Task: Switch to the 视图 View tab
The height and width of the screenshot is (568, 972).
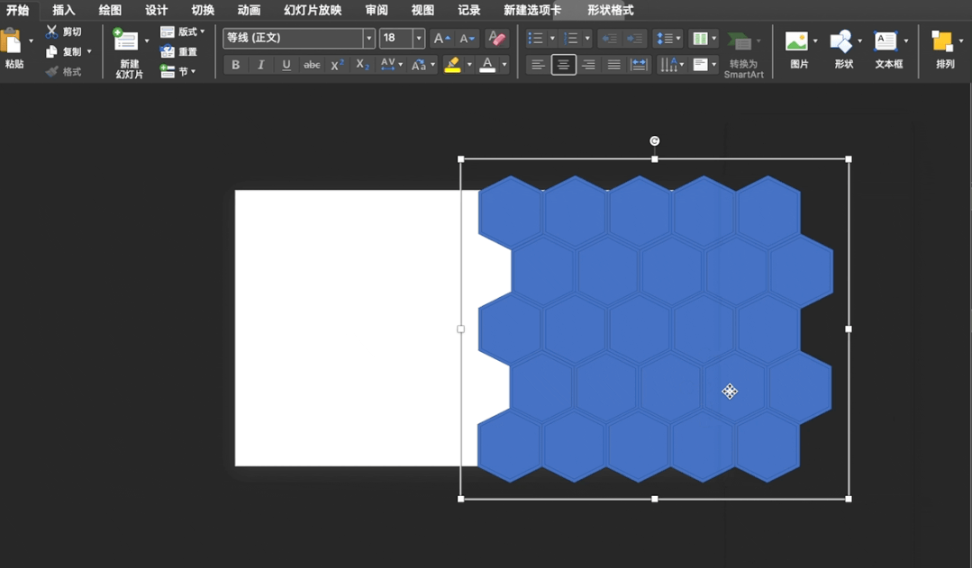Action: pyautogui.click(x=422, y=10)
